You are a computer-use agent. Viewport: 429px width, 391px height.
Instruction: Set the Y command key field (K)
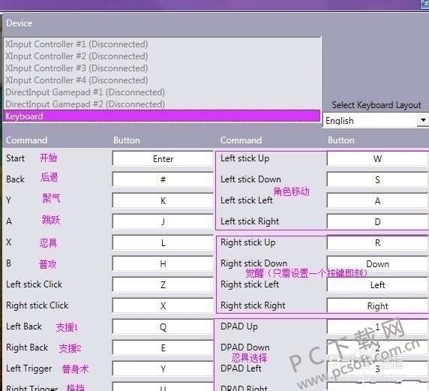coord(163,200)
